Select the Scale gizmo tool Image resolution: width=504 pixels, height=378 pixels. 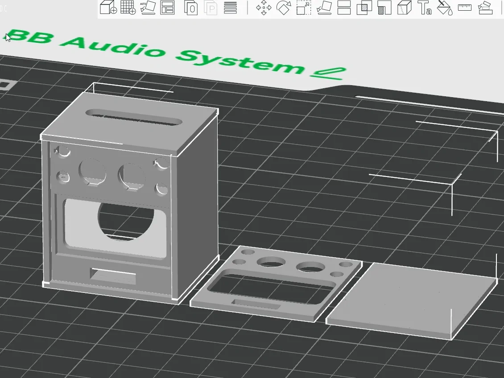tap(303, 8)
